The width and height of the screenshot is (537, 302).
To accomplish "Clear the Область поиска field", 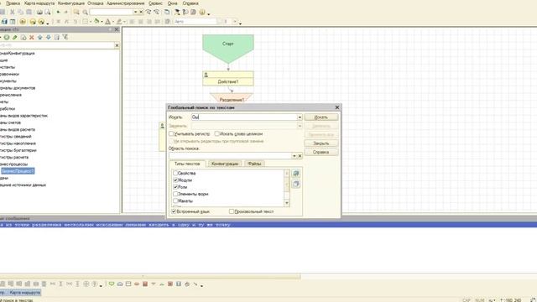I will pyautogui.click(x=300, y=156).
